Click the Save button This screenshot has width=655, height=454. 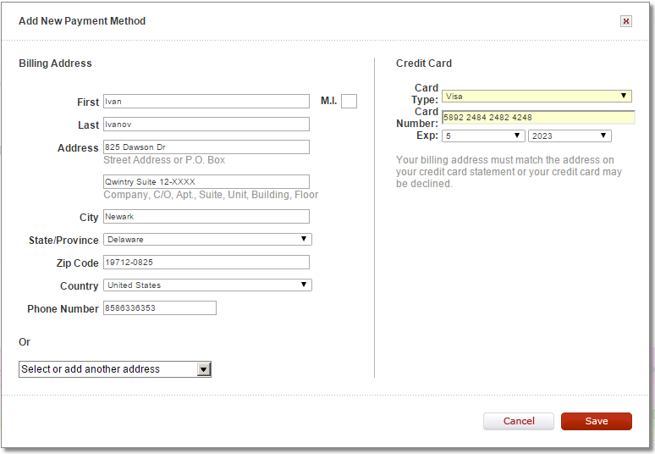[x=596, y=421]
